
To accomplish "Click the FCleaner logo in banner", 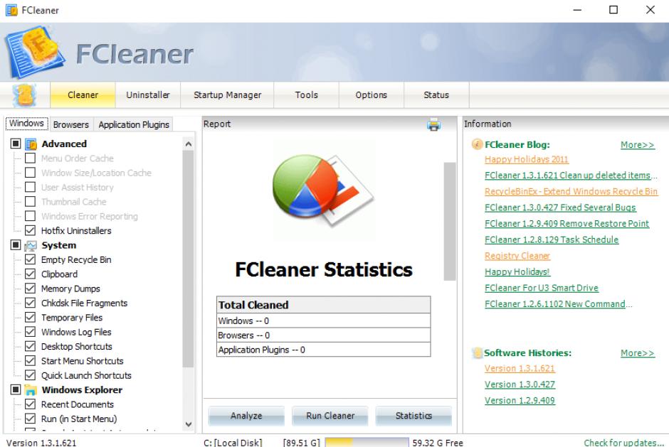I will pyautogui.click(x=35, y=52).
